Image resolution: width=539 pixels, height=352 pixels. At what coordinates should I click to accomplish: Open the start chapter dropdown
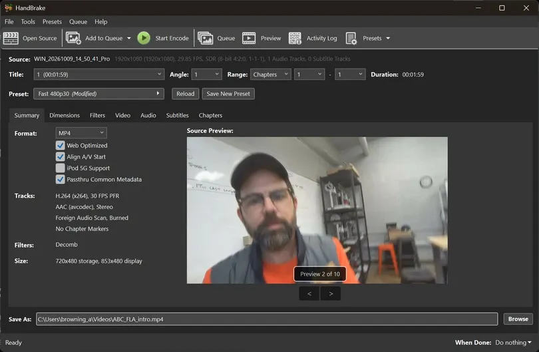coord(309,75)
